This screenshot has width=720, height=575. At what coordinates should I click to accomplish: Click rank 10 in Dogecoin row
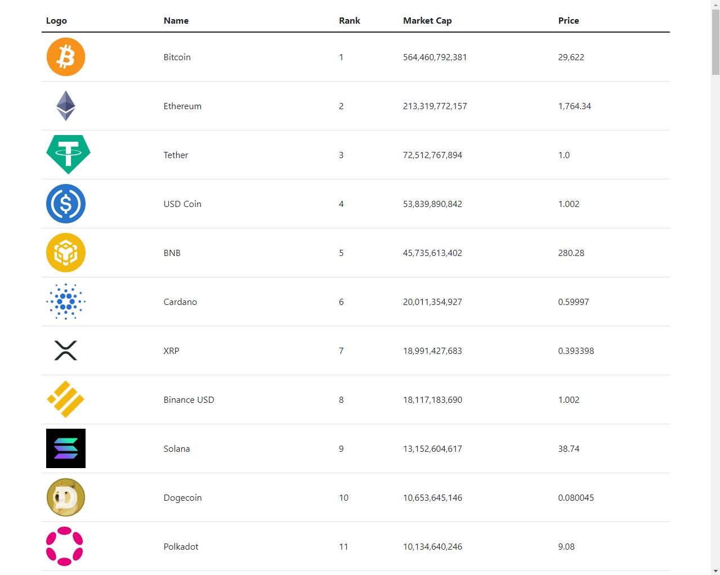tap(344, 498)
